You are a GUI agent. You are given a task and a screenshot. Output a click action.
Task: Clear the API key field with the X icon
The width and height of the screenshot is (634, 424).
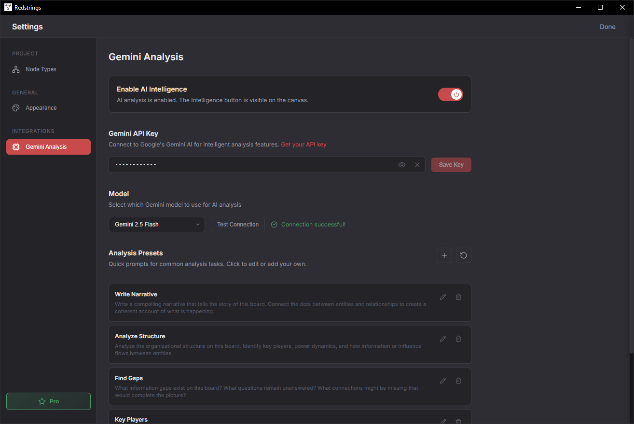point(417,164)
